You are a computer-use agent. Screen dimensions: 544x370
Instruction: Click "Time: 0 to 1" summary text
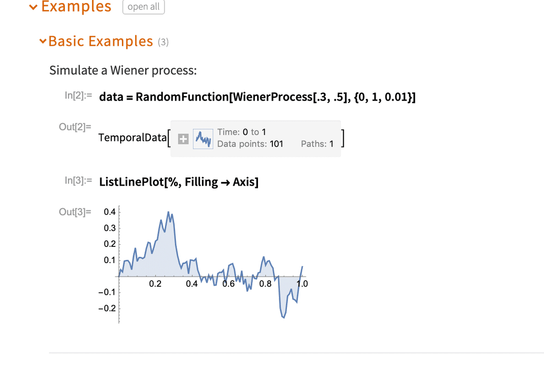tap(242, 132)
